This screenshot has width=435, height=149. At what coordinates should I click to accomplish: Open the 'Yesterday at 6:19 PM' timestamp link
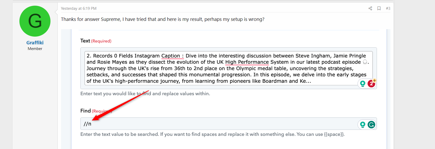(x=79, y=9)
